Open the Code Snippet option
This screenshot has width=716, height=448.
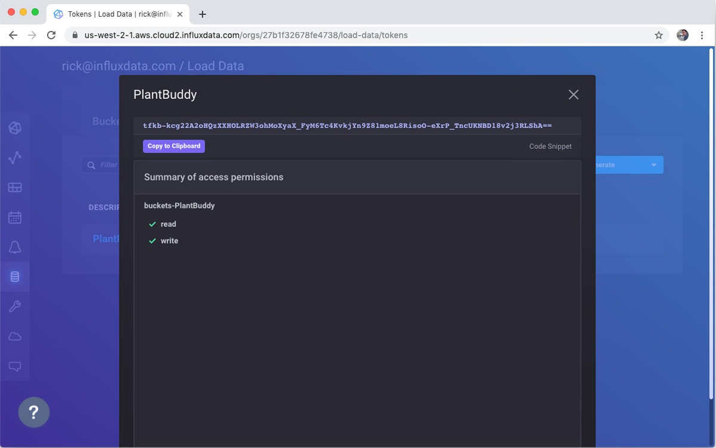point(550,146)
